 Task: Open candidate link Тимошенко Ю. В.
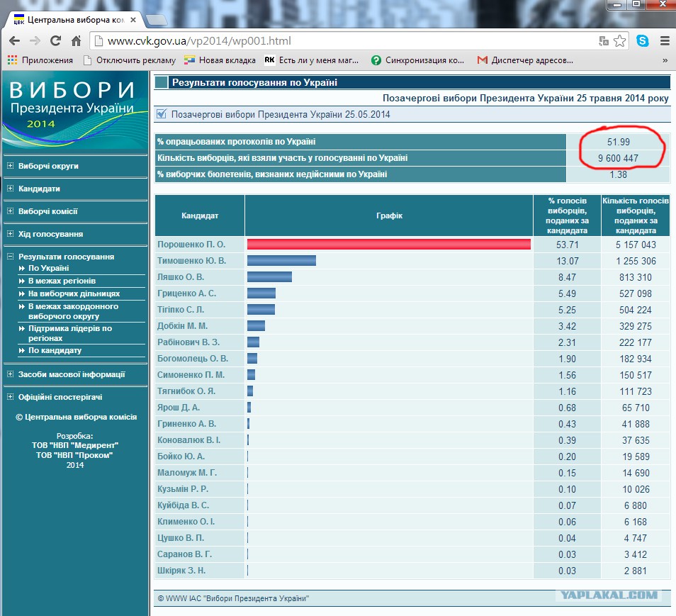(191, 261)
